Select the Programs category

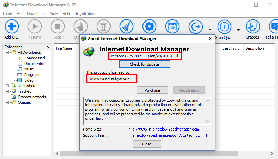pyautogui.click(x=32, y=75)
